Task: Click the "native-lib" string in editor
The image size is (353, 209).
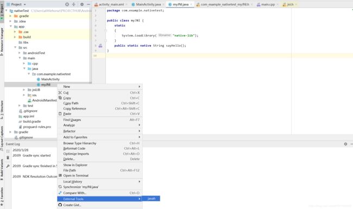Action: 184,35
